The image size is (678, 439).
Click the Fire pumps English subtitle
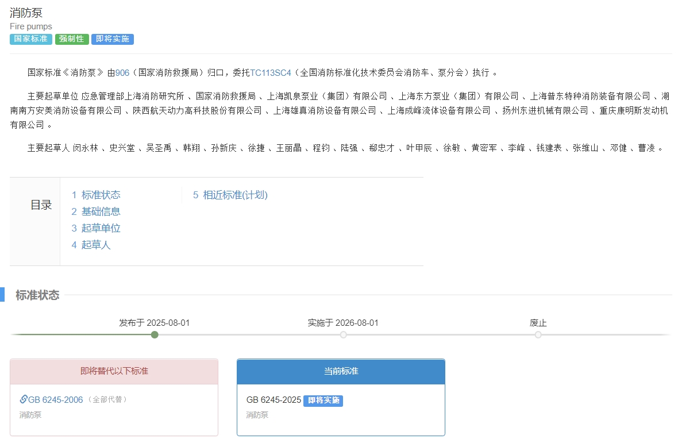tap(30, 26)
